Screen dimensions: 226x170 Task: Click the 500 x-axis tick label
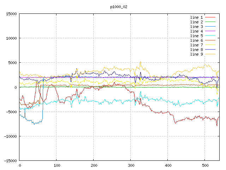[204, 165]
